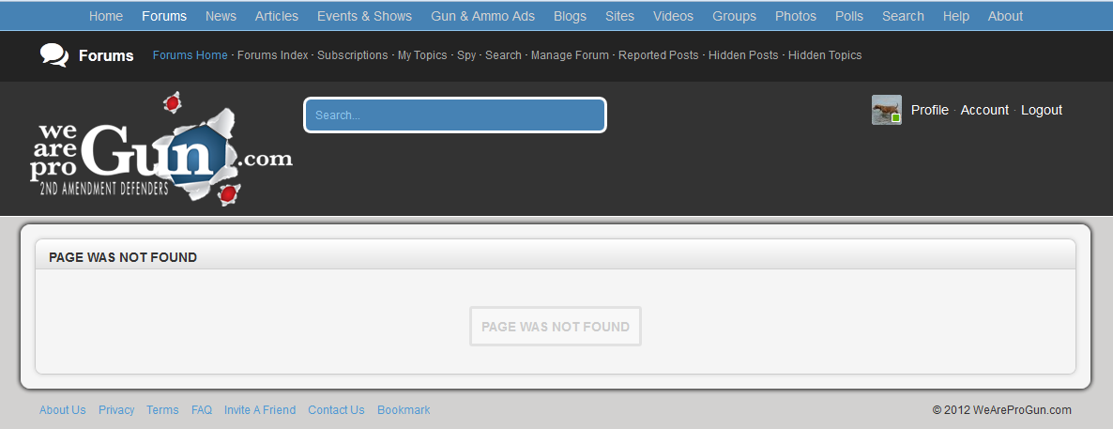
Task: View My Topics in forums
Action: coord(422,55)
